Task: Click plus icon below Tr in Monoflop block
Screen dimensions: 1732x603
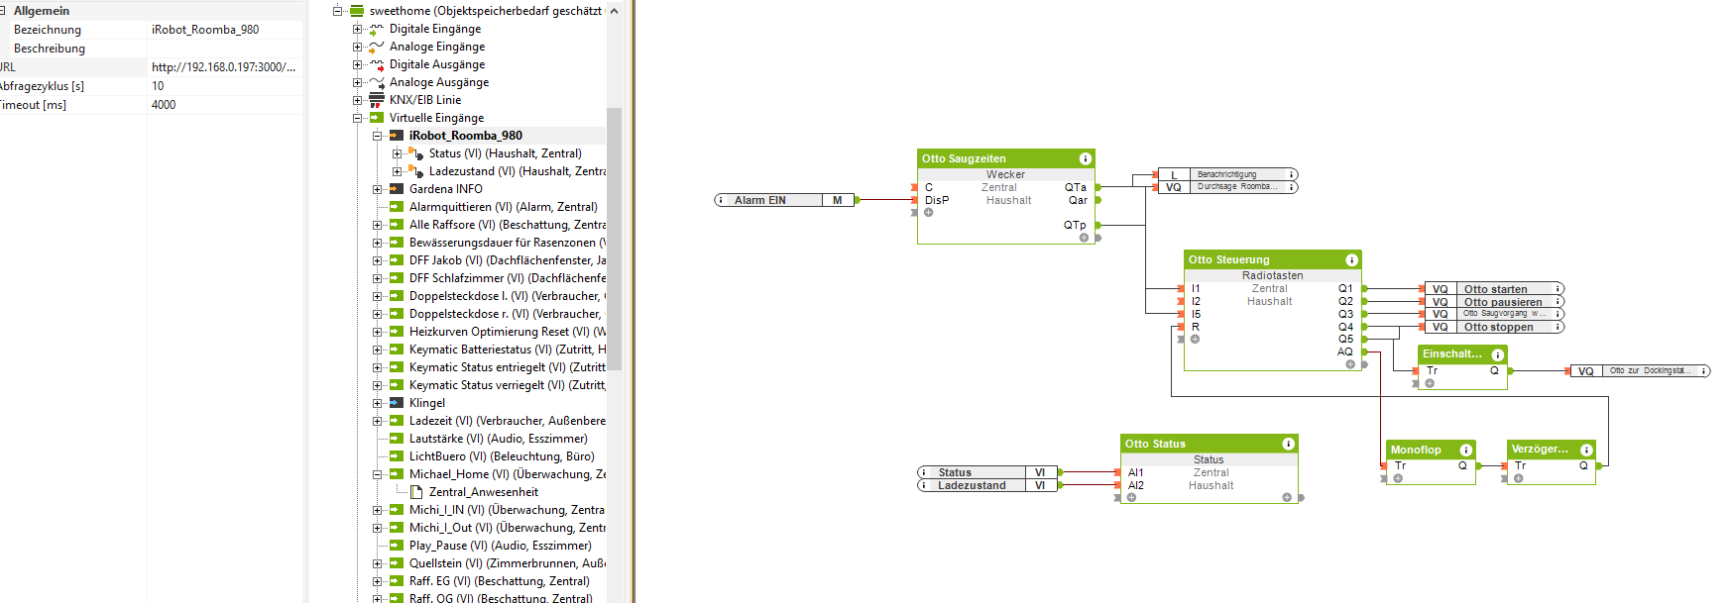Action: tap(1398, 478)
